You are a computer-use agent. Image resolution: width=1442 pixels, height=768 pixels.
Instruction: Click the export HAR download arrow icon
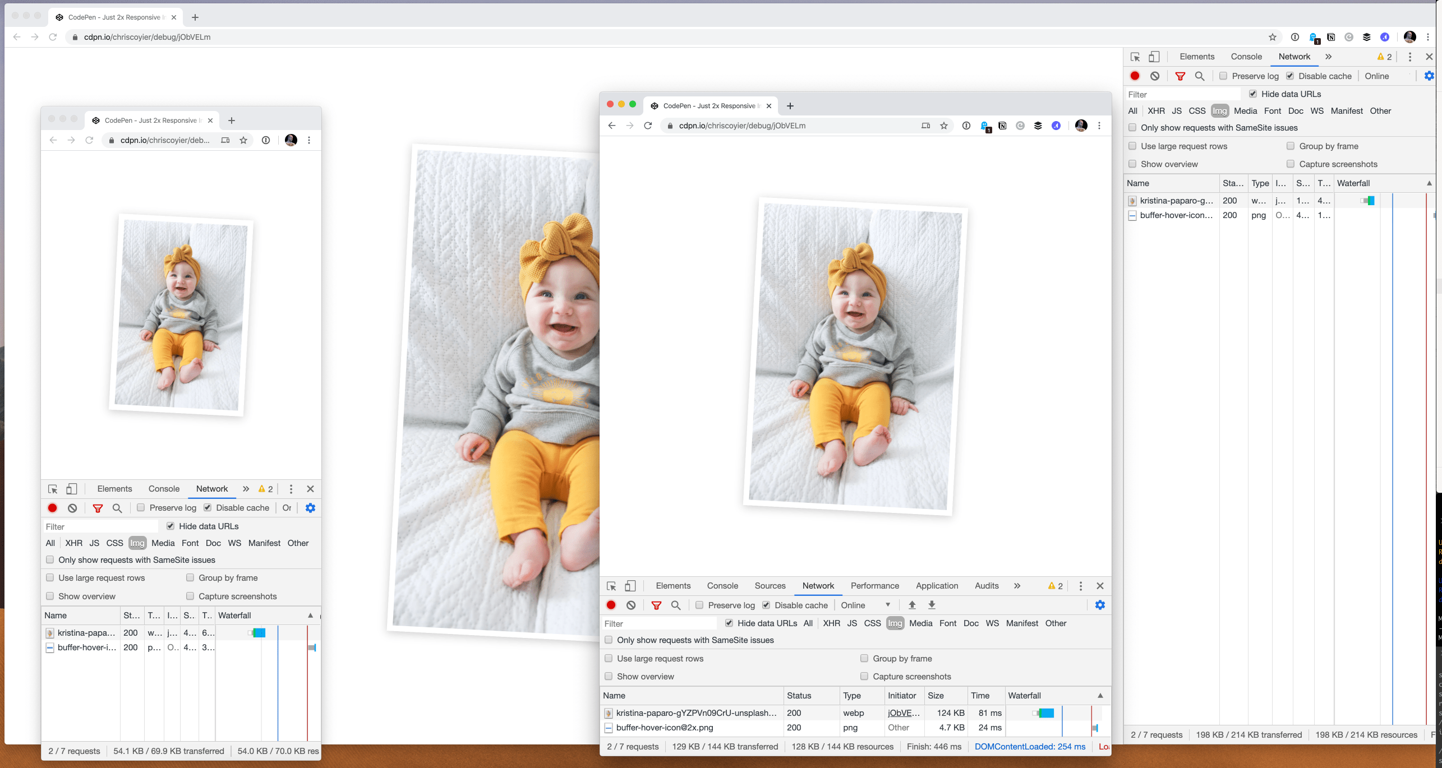coord(932,605)
